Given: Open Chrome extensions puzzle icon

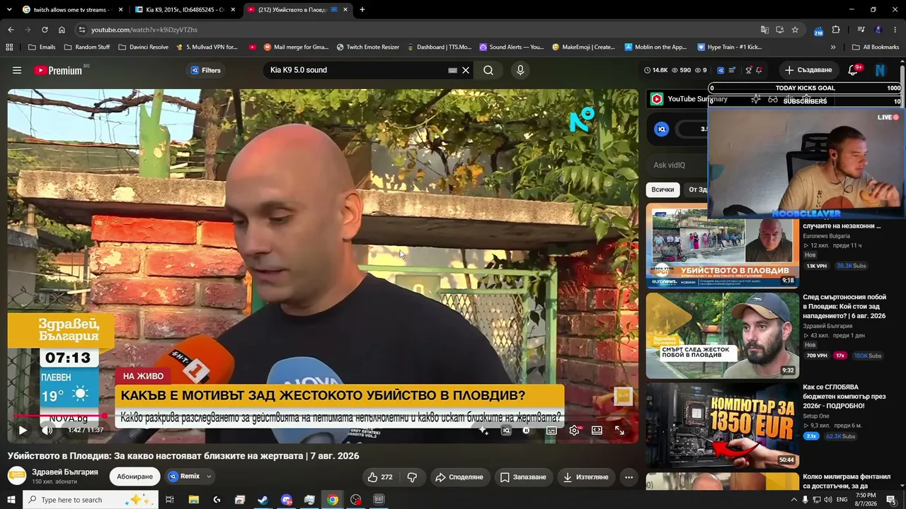Looking at the screenshot, I should pyautogui.click(x=836, y=30).
